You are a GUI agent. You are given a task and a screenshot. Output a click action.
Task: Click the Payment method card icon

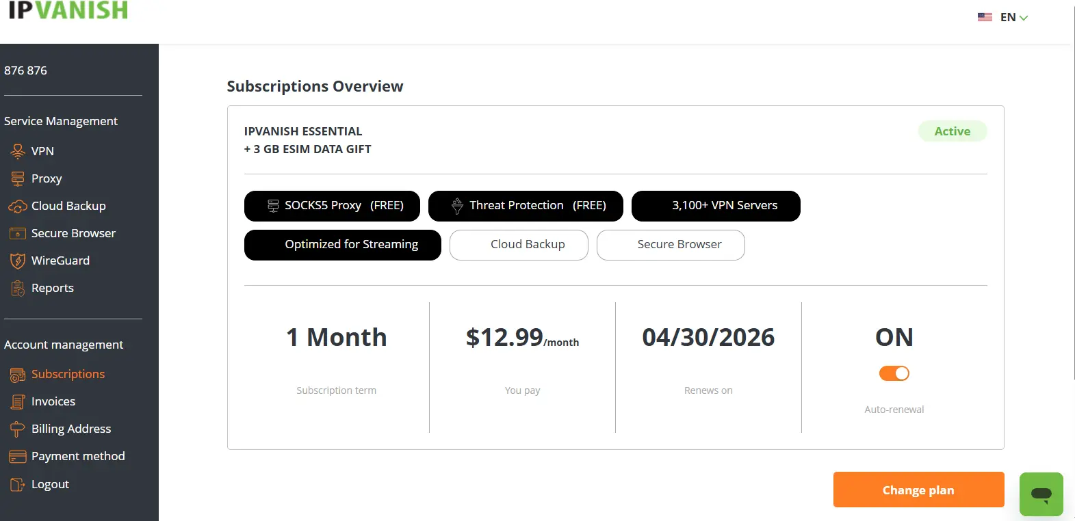point(18,457)
